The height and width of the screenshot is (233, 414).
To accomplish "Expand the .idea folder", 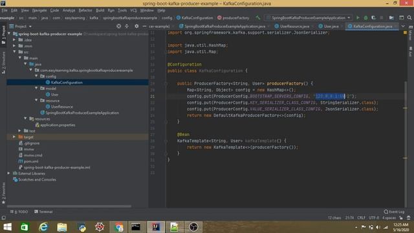I will click(x=14, y=40).
